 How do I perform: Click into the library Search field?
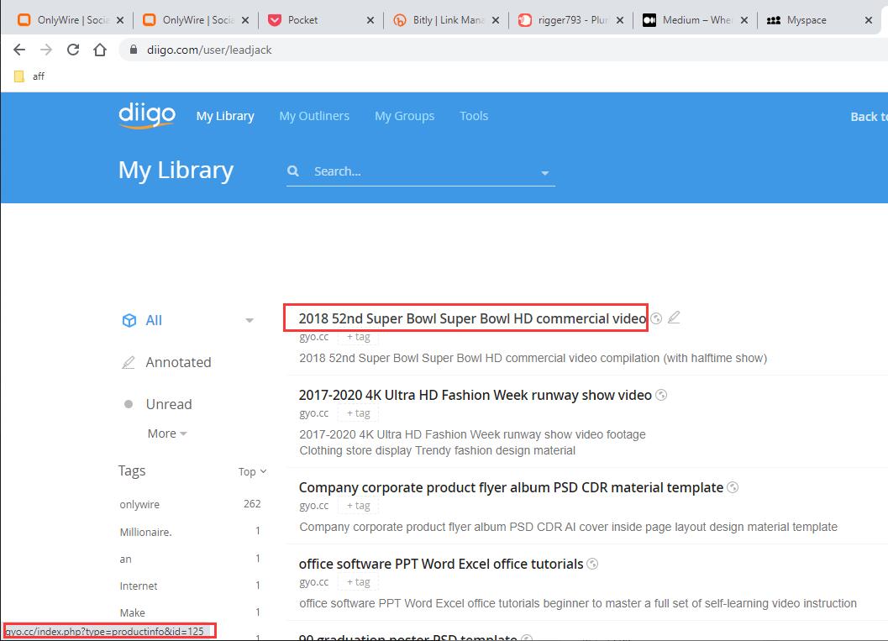420,171
